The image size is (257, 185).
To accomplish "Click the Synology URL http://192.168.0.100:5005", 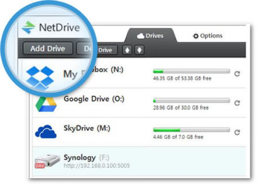I will tap(97, 166).
